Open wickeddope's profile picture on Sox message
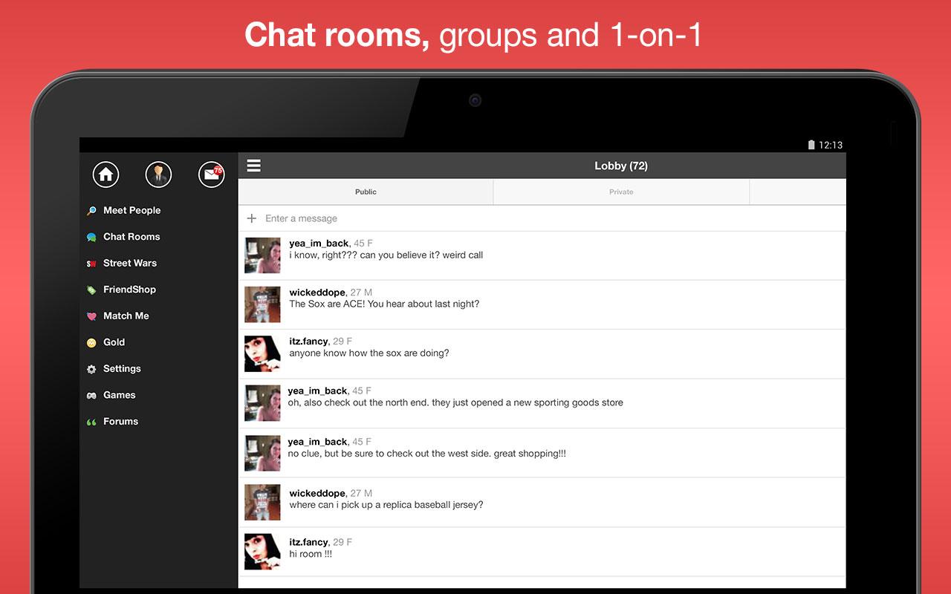 [x=263, y=304]
